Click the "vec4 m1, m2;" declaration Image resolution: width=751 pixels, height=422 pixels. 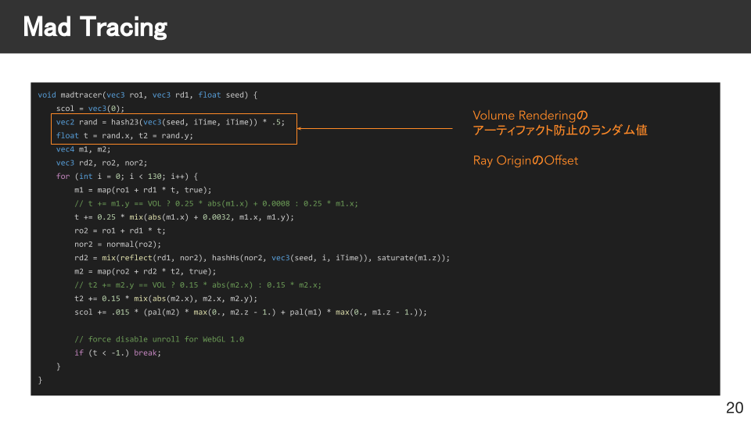click(x=83, y=148)
